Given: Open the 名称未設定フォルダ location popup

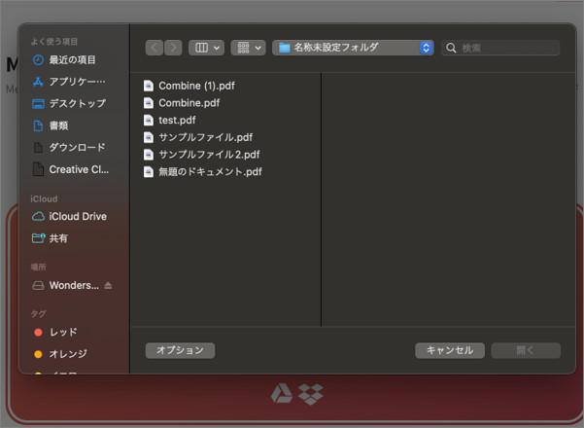Looking at the screenshot, I should (353, 48).
